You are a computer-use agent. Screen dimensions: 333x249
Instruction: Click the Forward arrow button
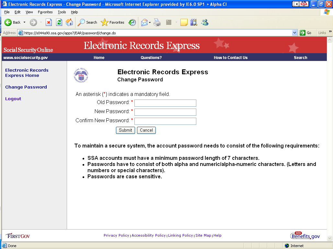pyautogui.click(x=33, y=22)
